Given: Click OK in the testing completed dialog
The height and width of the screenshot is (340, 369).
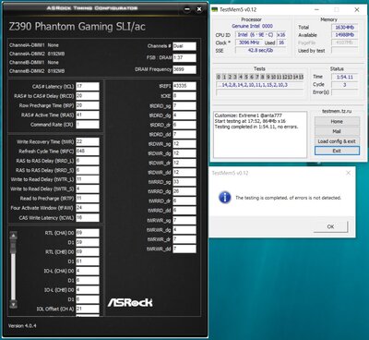Looking at the screenshot, I should point(330,226).
